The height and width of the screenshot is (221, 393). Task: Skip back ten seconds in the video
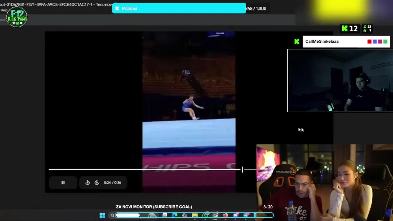click(88, 182)
